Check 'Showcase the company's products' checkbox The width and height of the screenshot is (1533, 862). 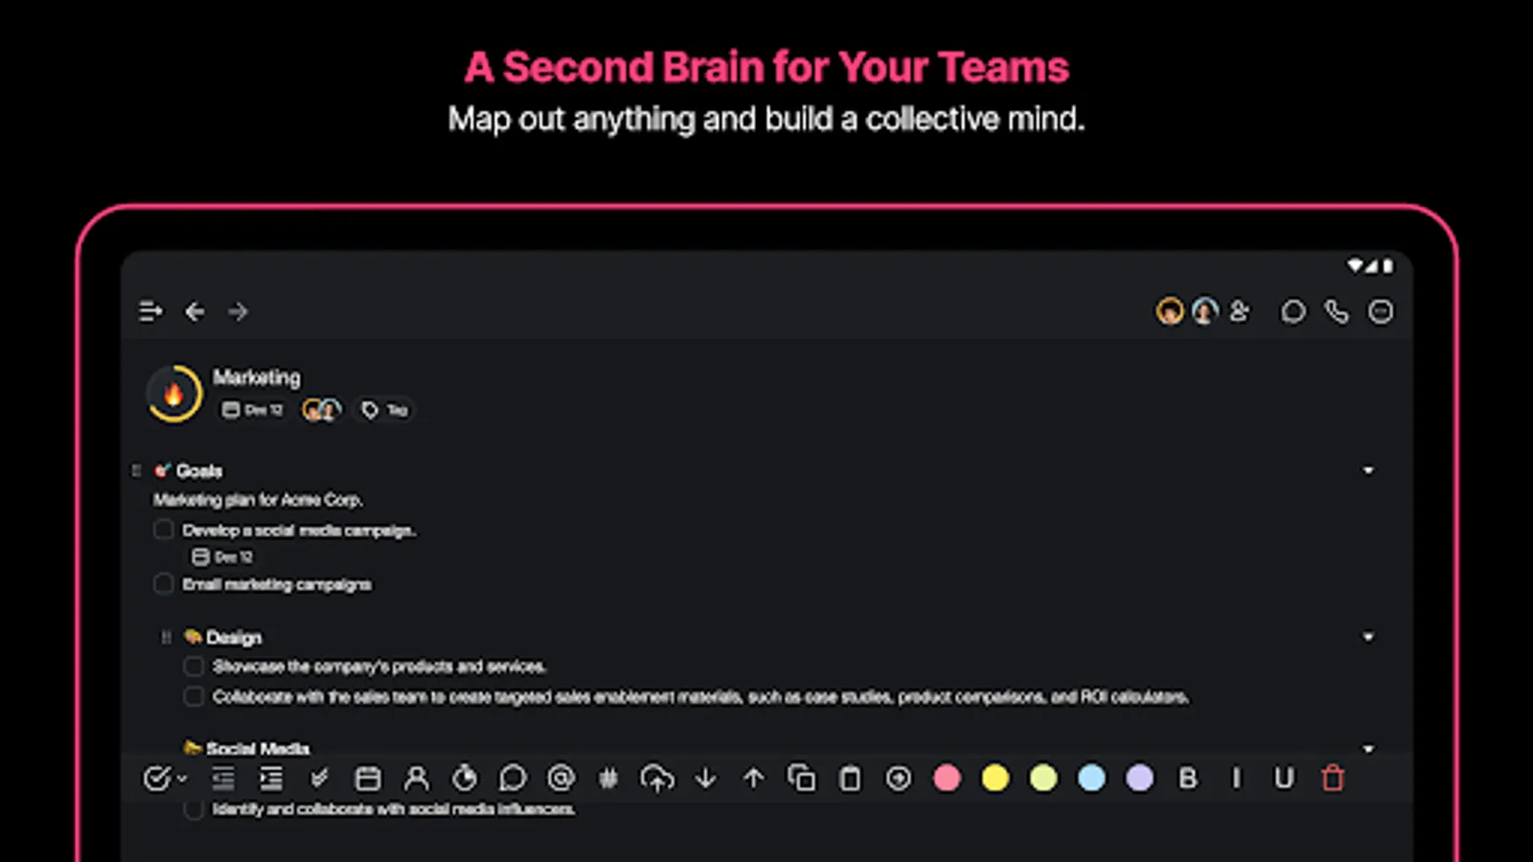point(194,666)
